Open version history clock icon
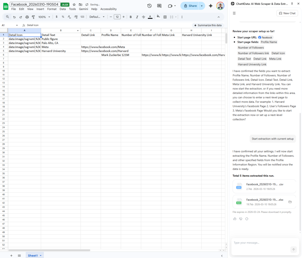302x258 pixels. point(150,6)
